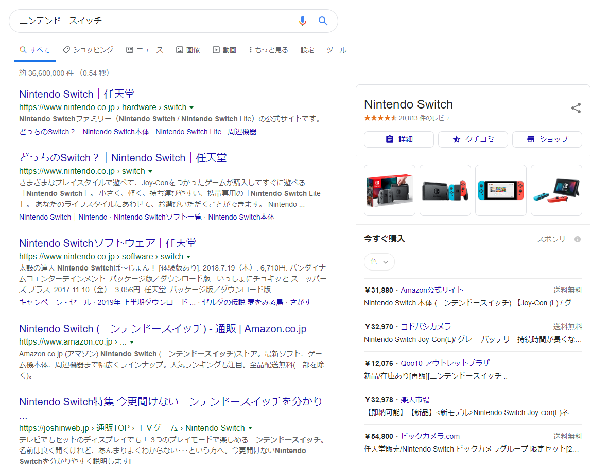Click the スポンサー label text
The height and width of the screenshot is (468, 592).
[x=554, y=239]
